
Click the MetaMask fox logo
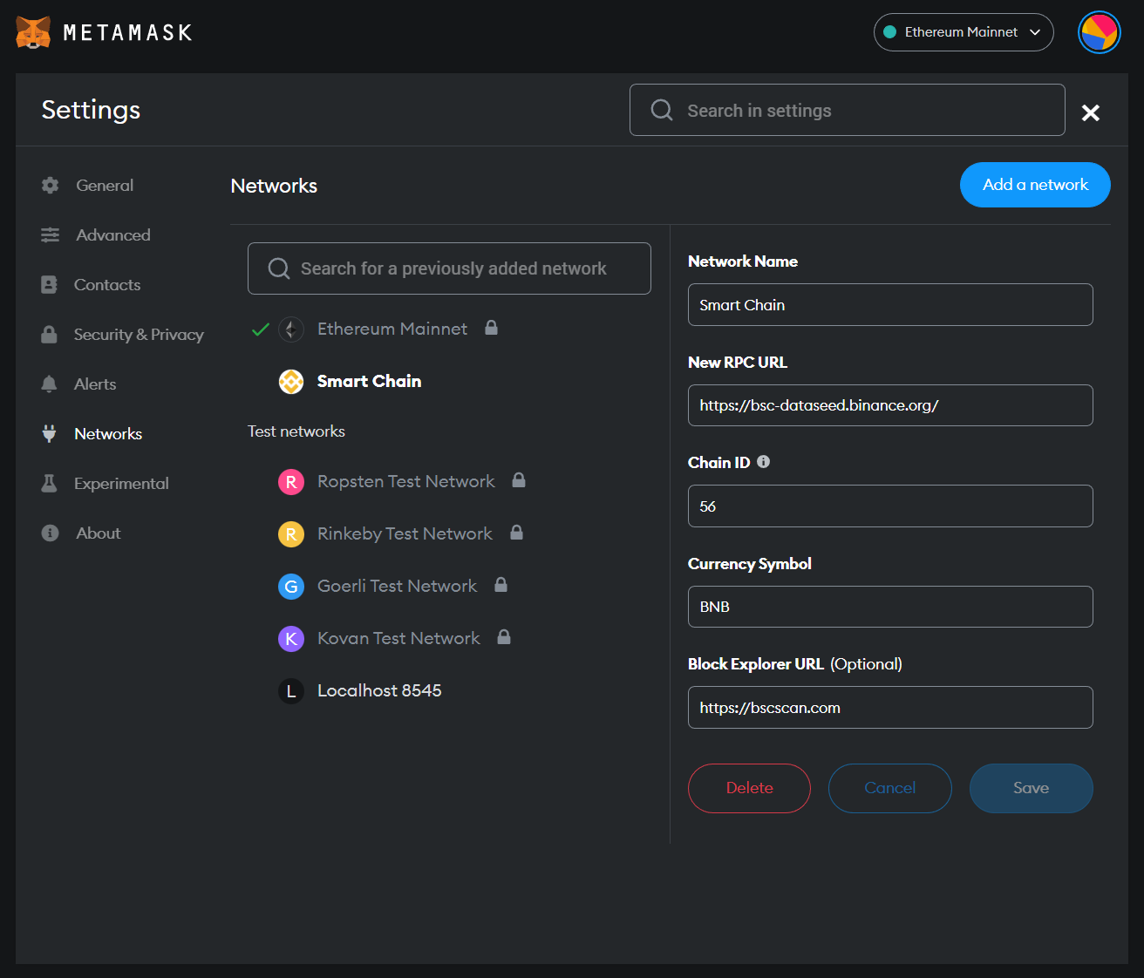pos(33,32)
